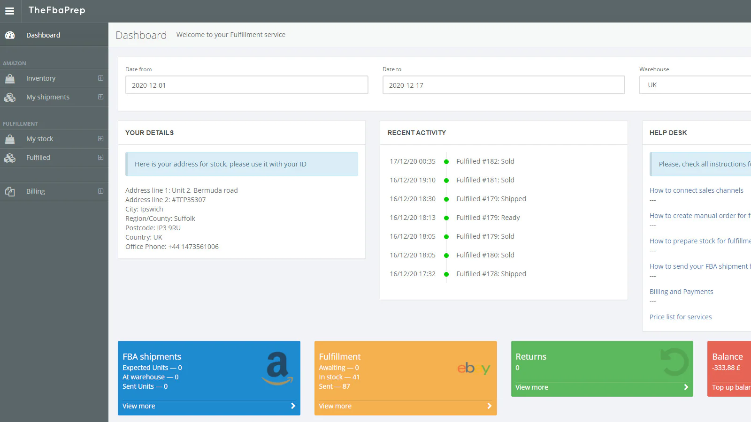Select activity Fulfilled #182: Sold
Viewport: 751px width, 422px height.
485,161
